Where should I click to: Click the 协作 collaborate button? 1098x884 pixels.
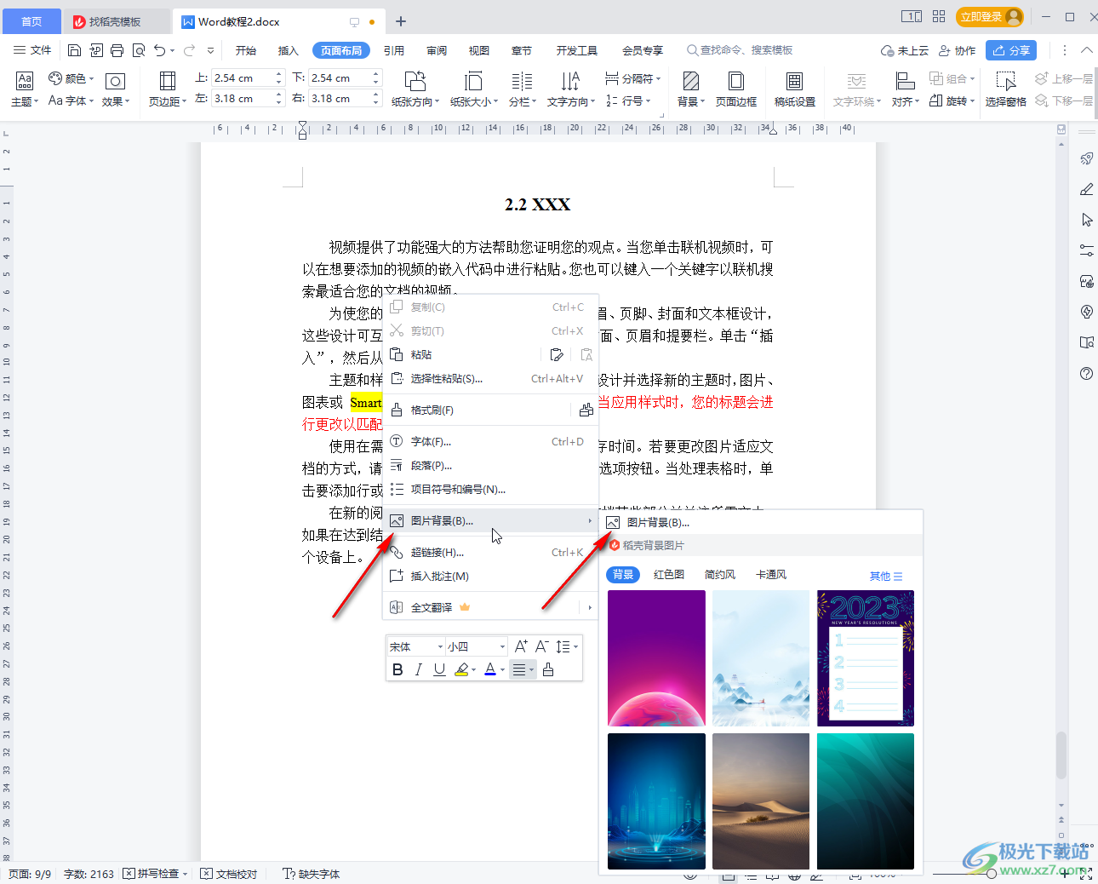957,50
